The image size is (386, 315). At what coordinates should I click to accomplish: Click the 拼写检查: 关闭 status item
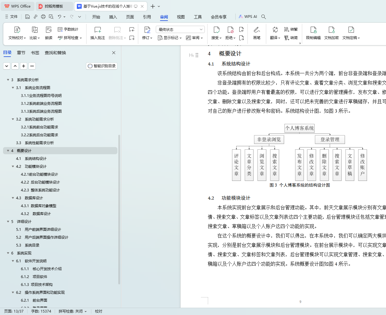tap(73, 311)
